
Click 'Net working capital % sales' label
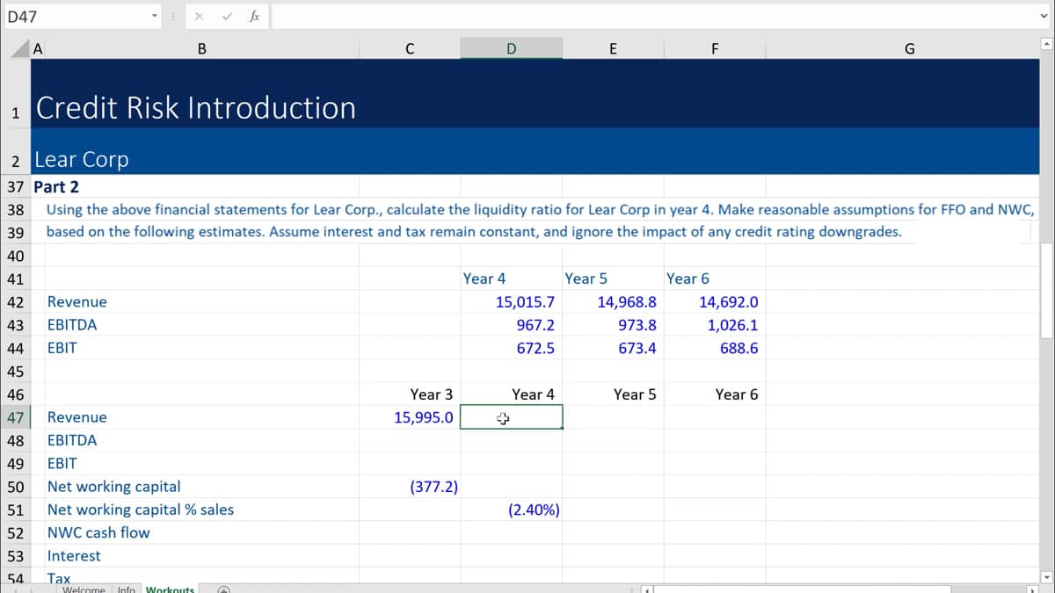pyautogui.click(x=141, y=510)
